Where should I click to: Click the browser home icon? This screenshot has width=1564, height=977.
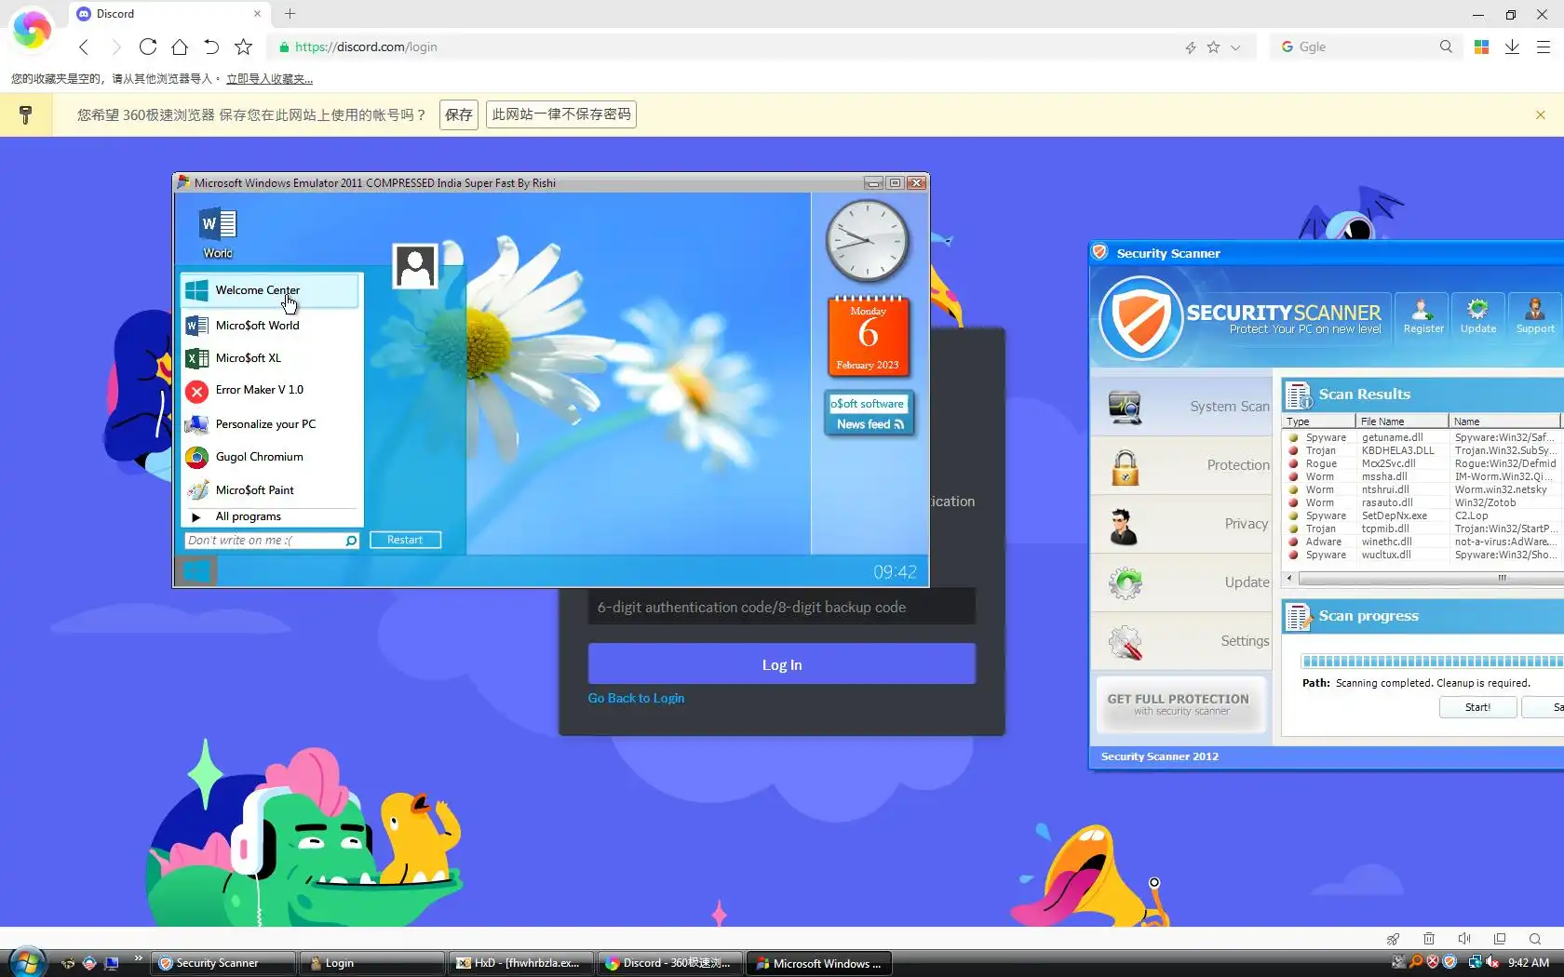pyautogui.click(x=180, y=47)
